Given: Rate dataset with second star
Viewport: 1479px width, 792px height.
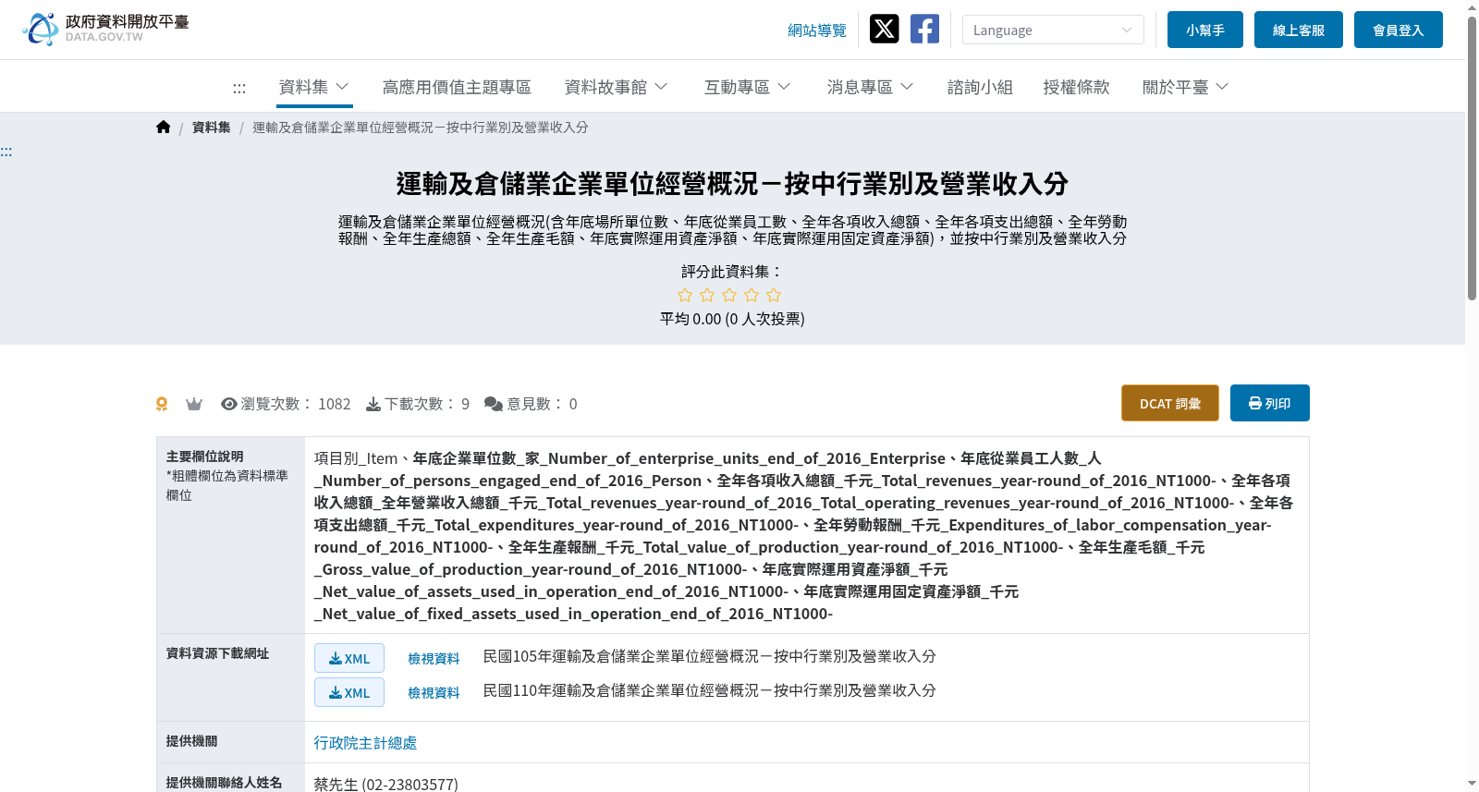Looking at the screenshot, I should pos(707,295).
